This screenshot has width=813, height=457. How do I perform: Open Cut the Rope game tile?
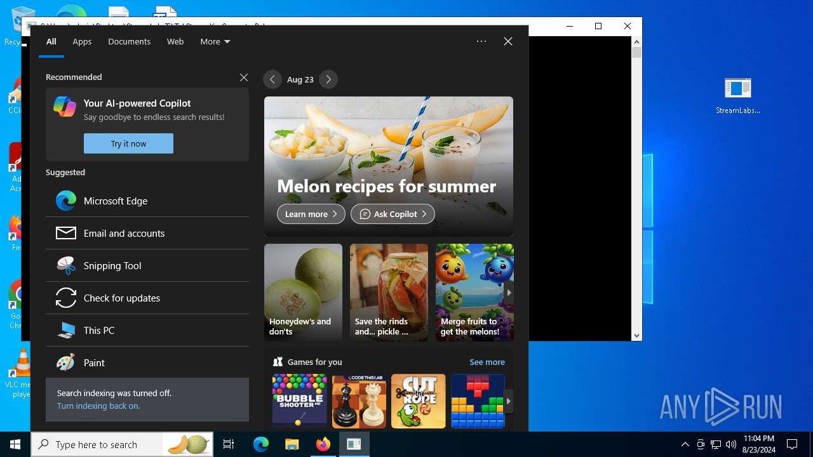(x=419, y=401)
